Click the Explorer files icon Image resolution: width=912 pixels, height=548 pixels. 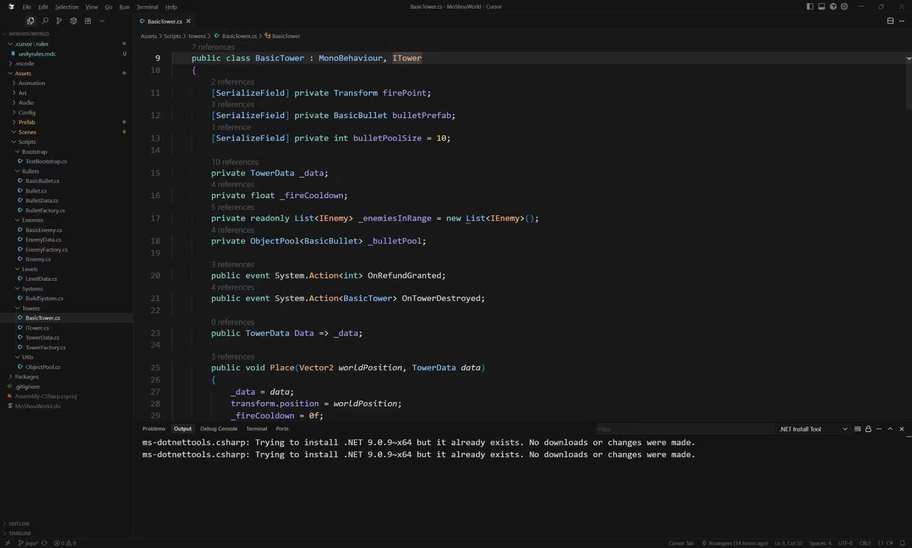30,21
